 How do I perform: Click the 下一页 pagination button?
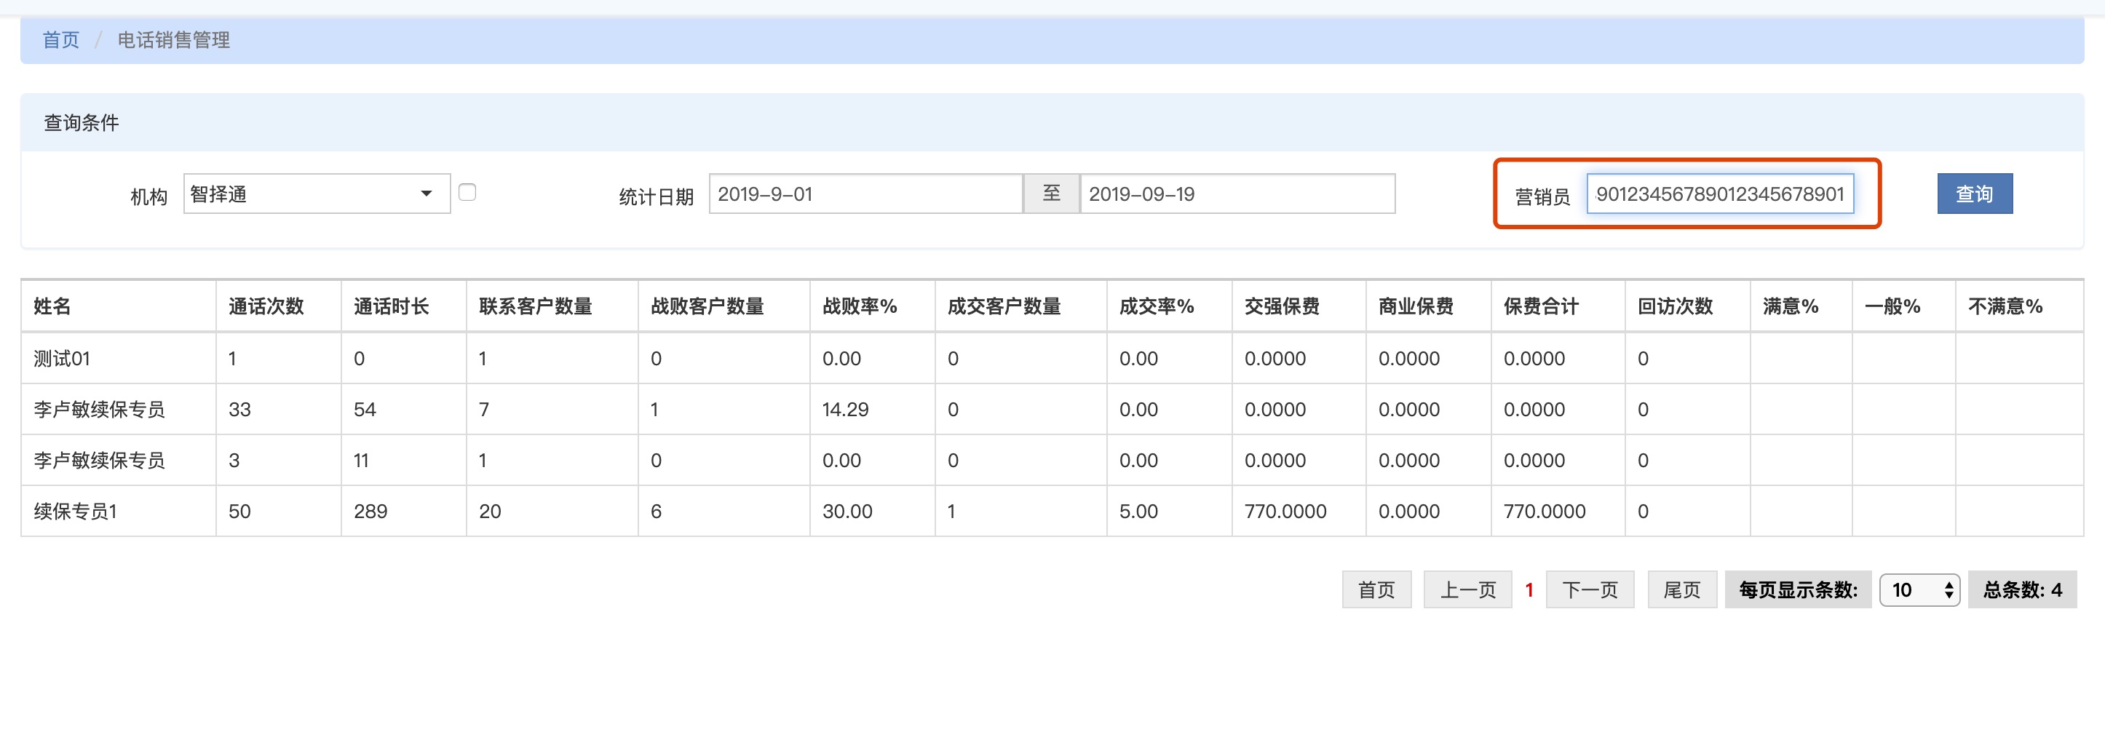tap(1590, 590)
